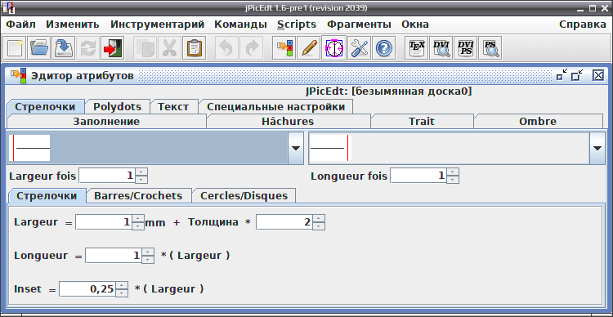The height and width of the screenshot is (317, 613).
Task: Click the Largeur fois input field
Action: [107, 176]
